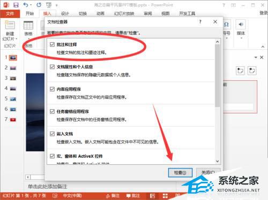Switch to the 设计 ribbon tab
Image resolution: width=268 pixels, height=200 pixels.
(65, 13)
